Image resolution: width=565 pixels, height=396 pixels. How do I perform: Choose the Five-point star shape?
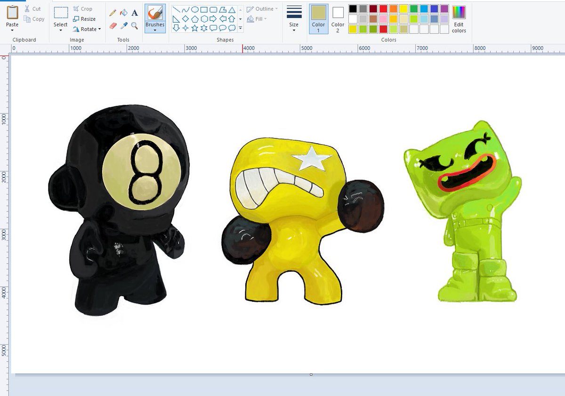[194, 28]
